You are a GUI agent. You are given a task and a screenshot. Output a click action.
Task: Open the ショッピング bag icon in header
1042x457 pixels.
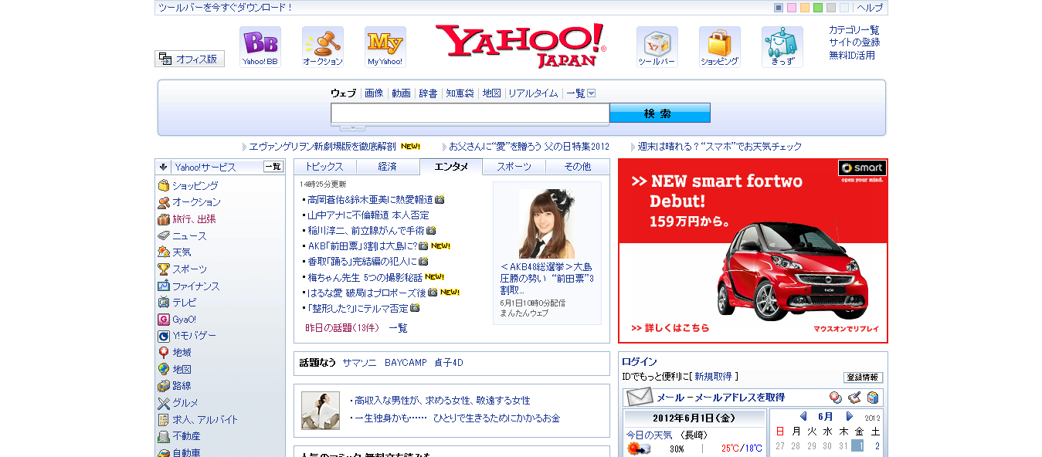click(x=720, y=47)
